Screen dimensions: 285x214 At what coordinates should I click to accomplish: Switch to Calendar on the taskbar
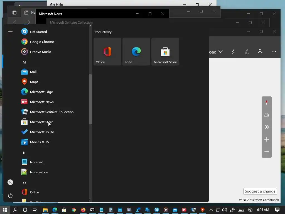click(x=120, y=210)
